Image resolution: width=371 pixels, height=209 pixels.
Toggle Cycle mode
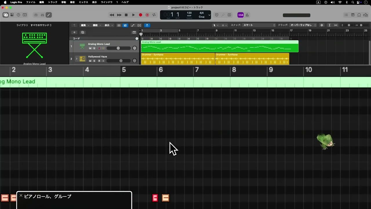[x=154, y=15]
